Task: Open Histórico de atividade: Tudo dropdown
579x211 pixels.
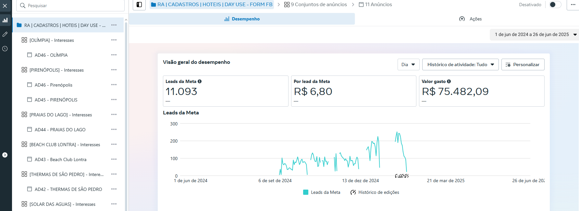Action: pyautogui.click(x=460, y=64)
